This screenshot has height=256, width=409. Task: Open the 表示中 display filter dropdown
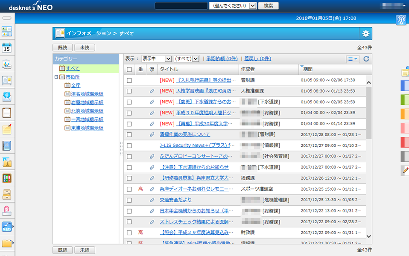click(x=156, y=59)
